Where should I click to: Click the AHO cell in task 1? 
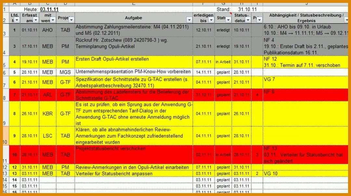point(47,30)
